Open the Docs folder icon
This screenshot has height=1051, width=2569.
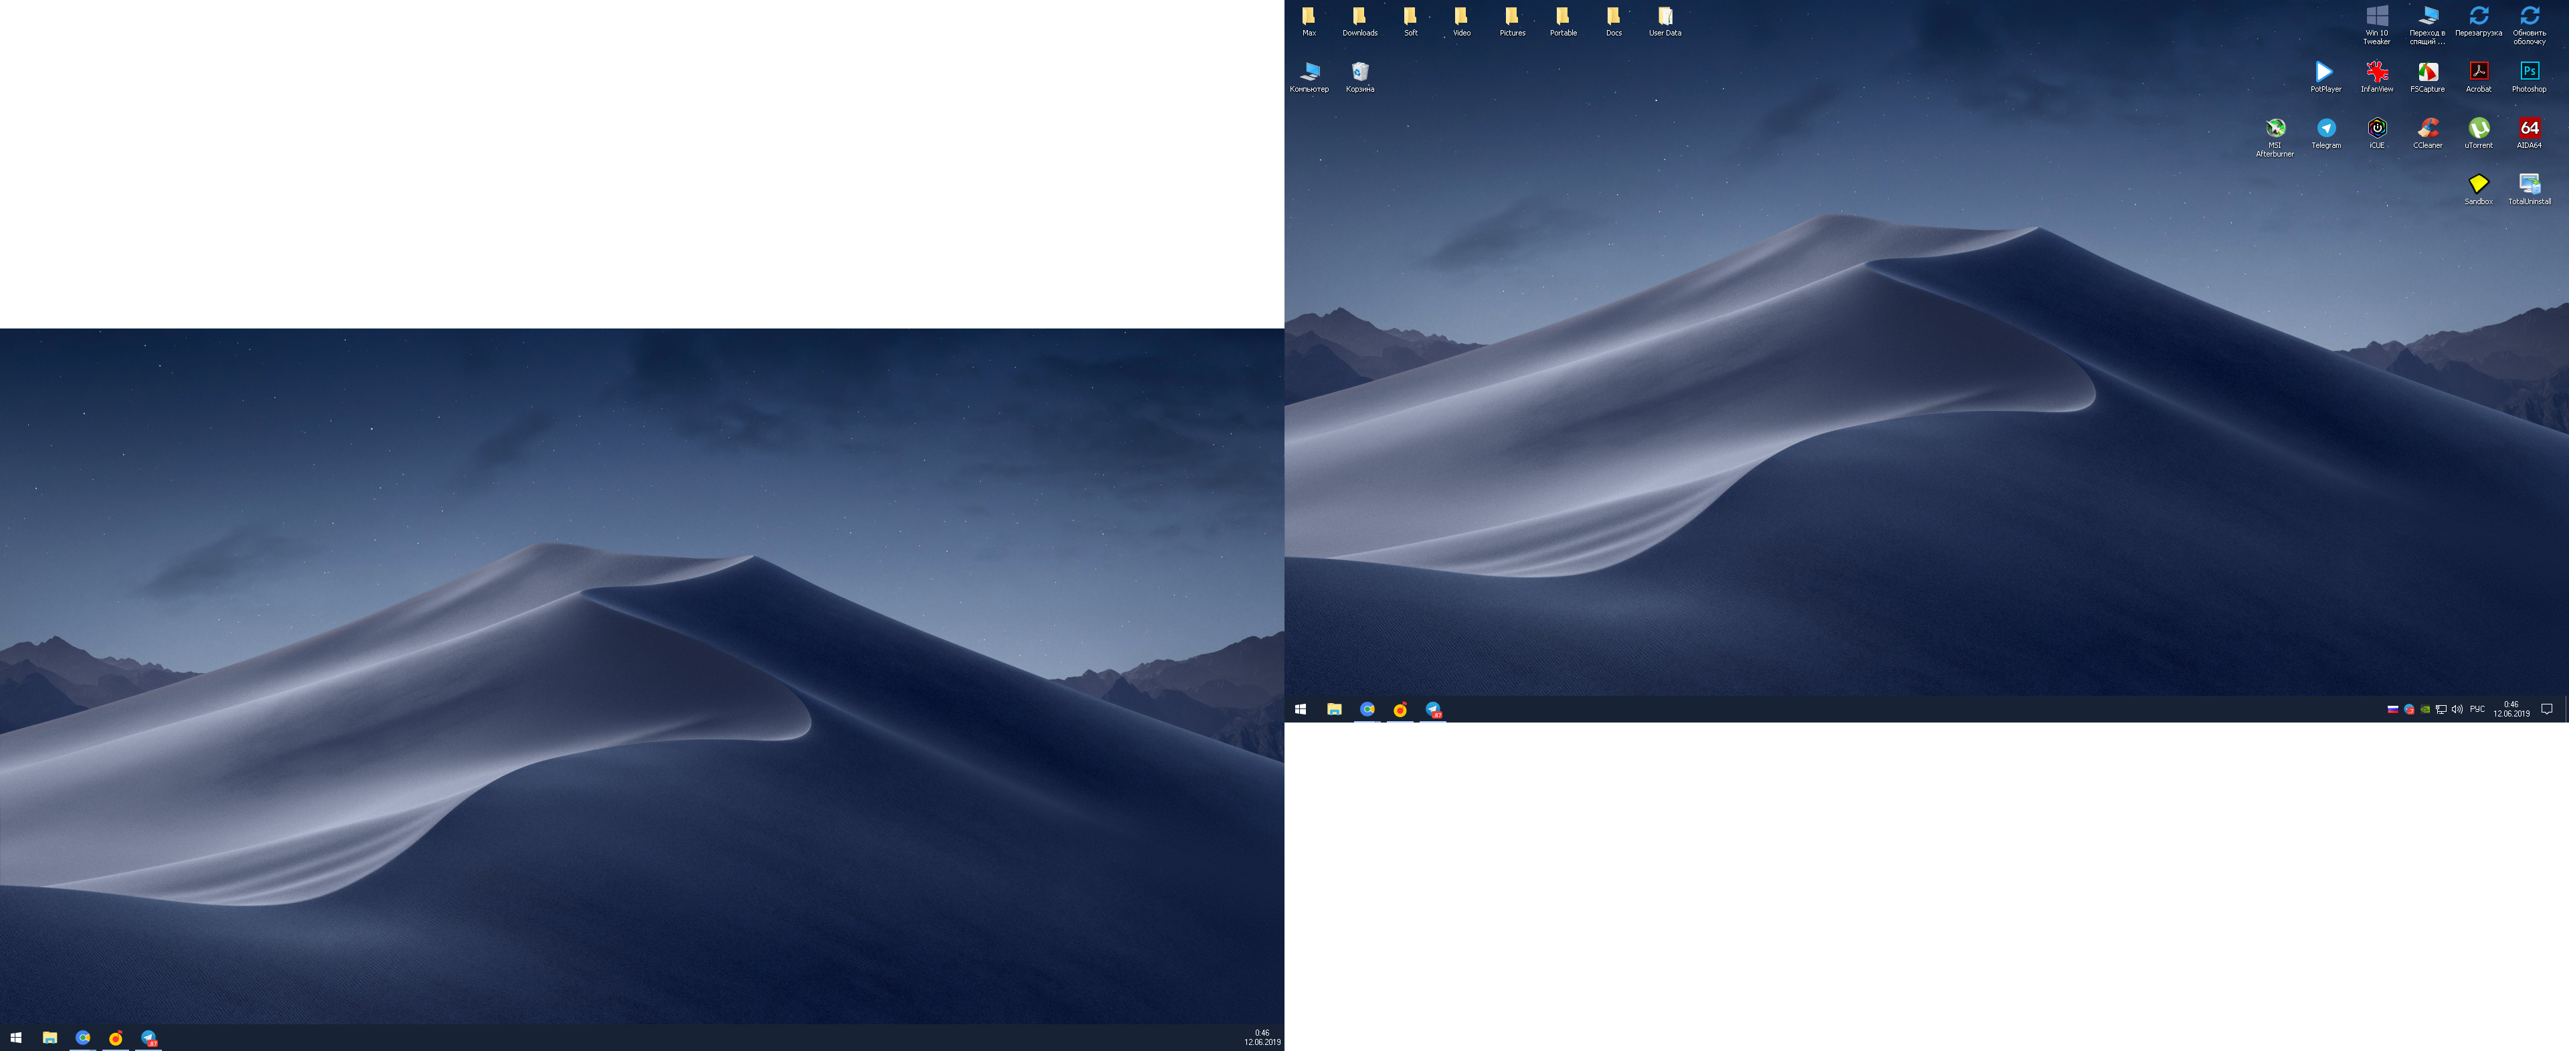point(1614,22)
